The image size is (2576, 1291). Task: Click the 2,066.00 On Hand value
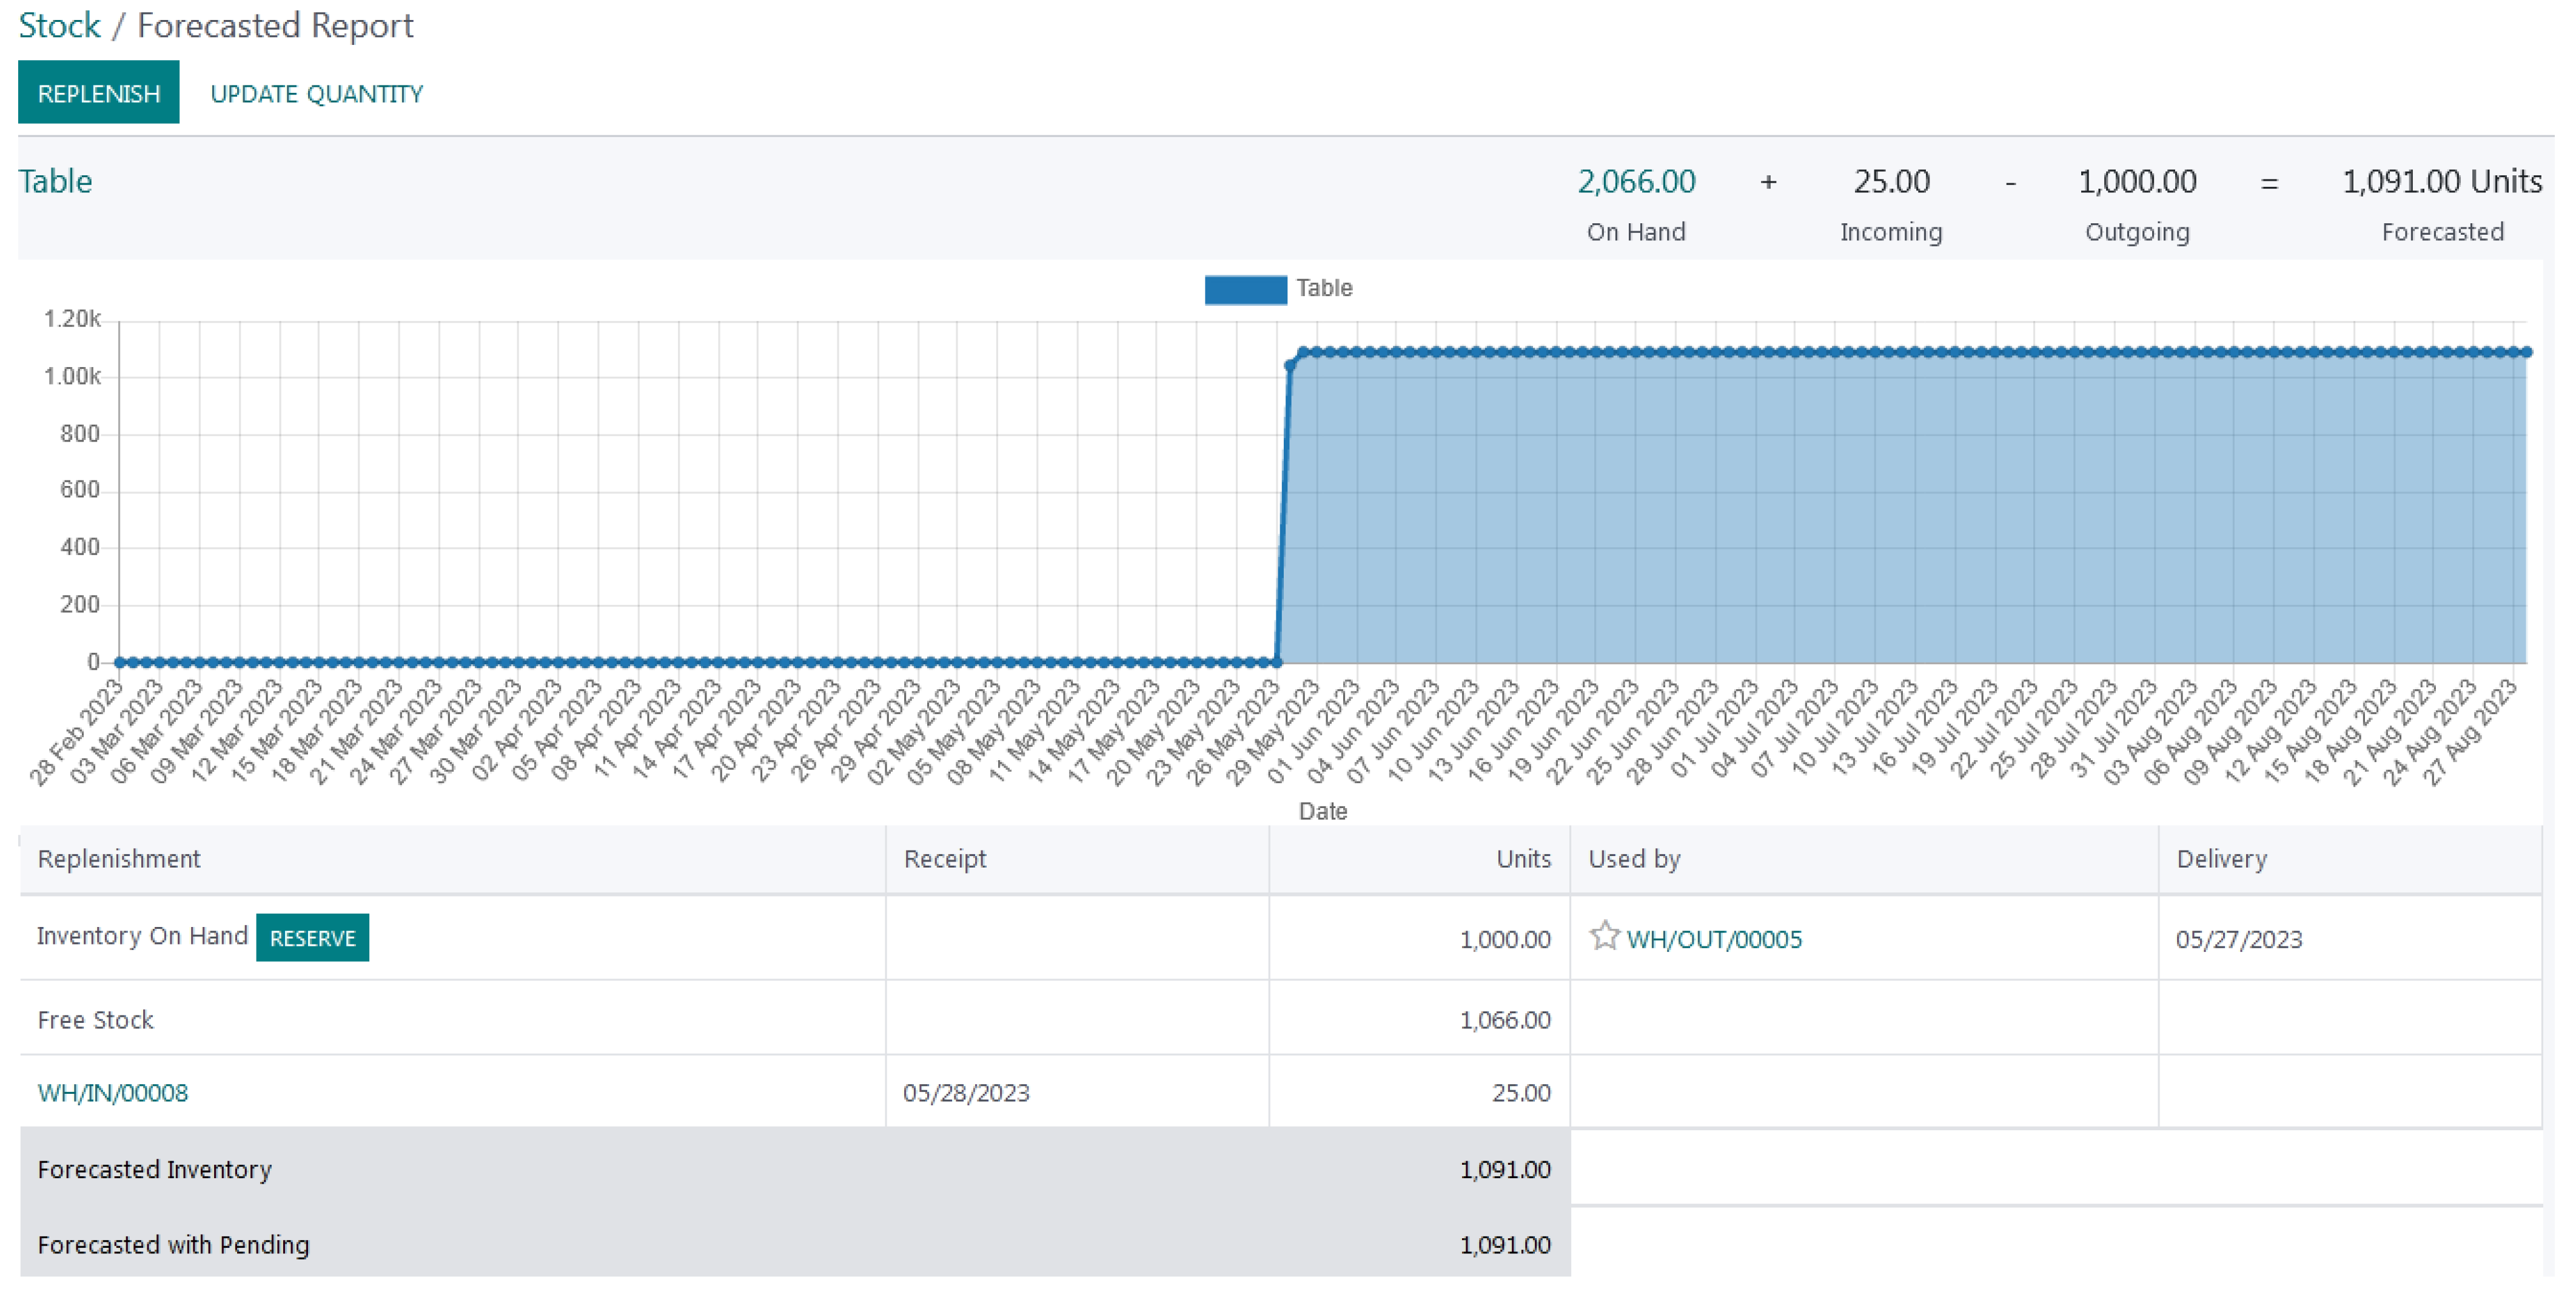coord(1636,181)
